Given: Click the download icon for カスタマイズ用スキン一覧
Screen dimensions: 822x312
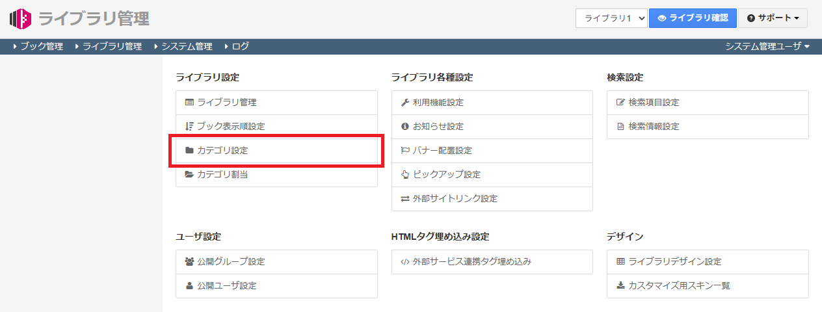Looking at the screenshot, I should tap(620, 286).
